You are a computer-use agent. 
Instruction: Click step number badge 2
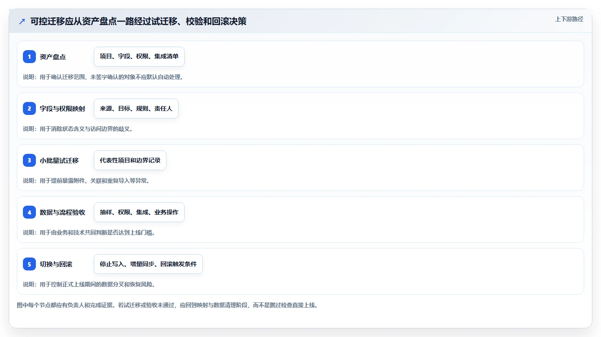pyautogui.click(x=29, y=108)
